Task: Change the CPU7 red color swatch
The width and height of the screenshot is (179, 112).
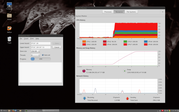Action: tap(125, 44)
